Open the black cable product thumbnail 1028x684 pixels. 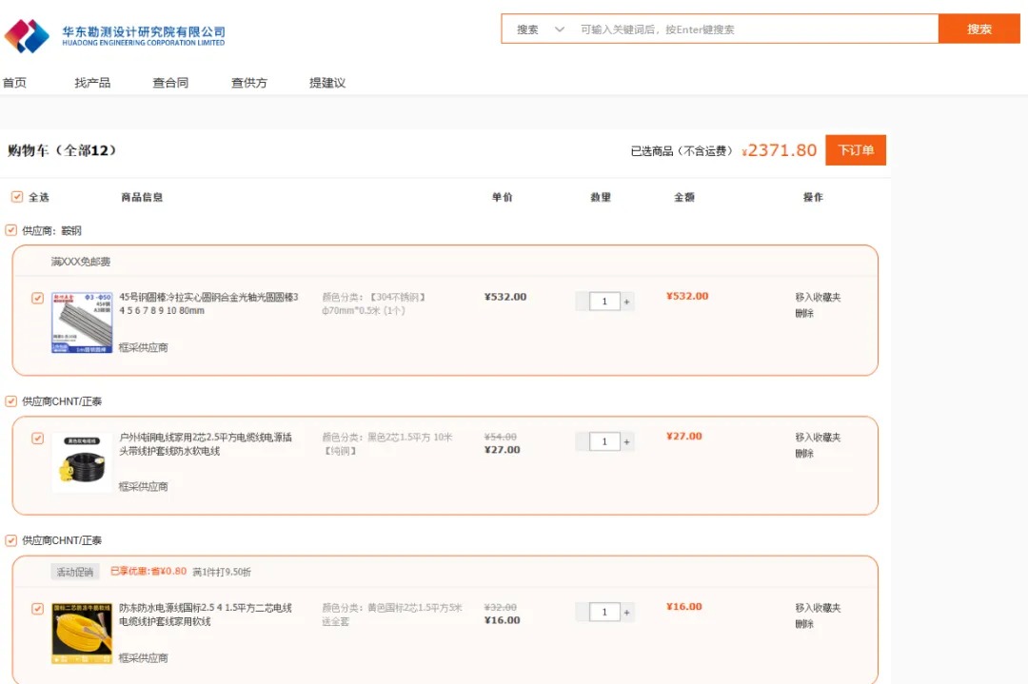click(x=82, y=462)
